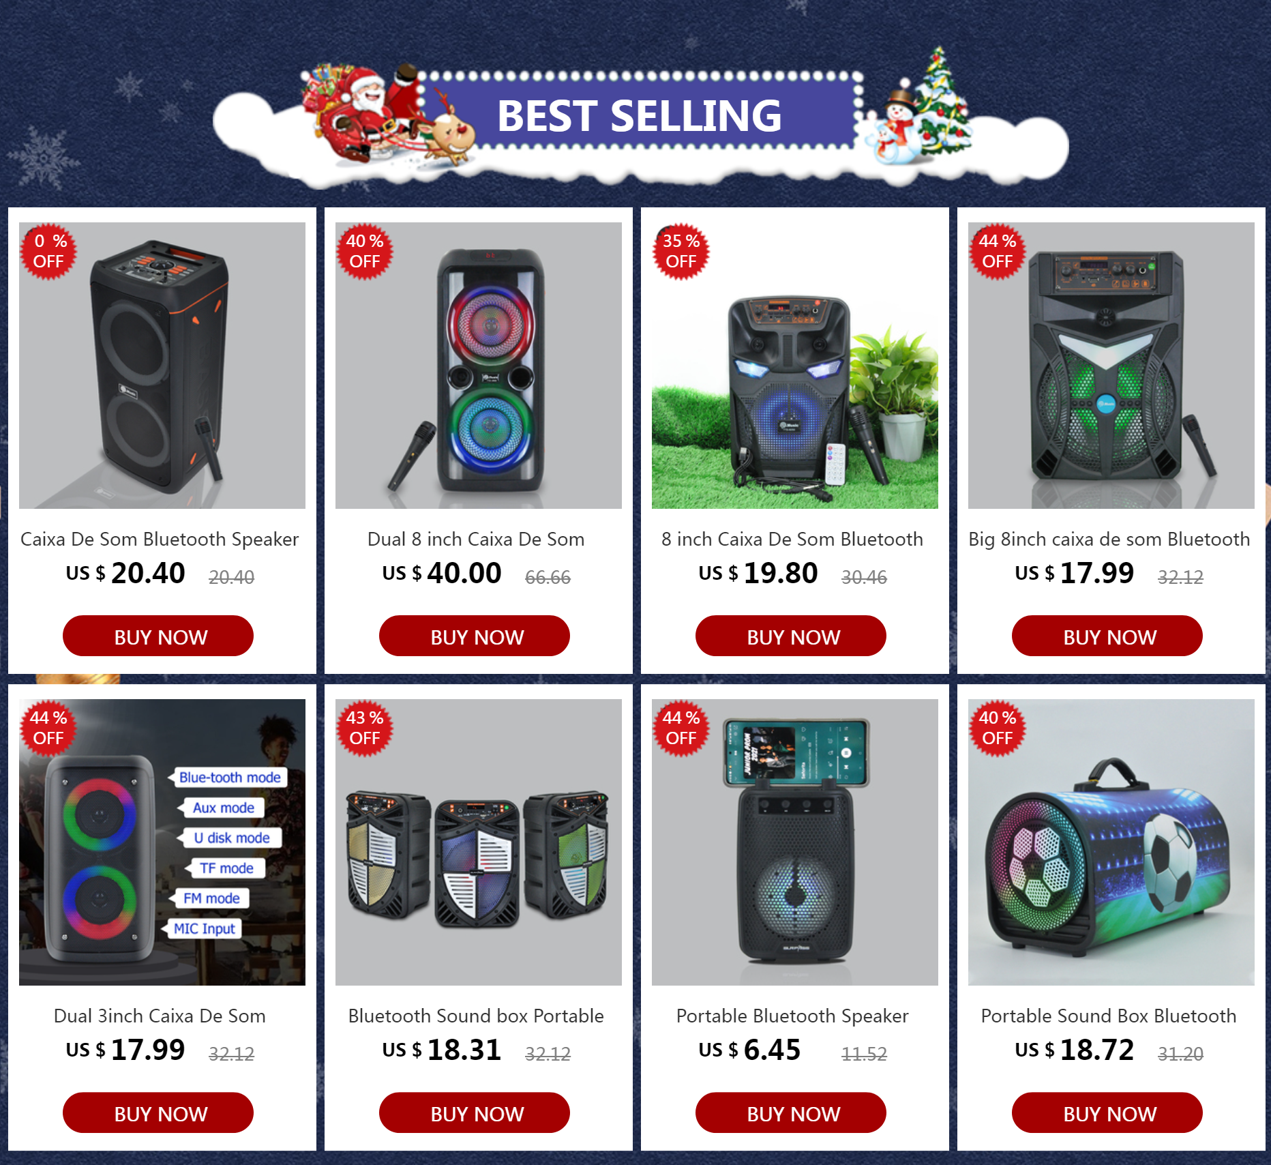Open the three shield speakers product image

[479, 842]
